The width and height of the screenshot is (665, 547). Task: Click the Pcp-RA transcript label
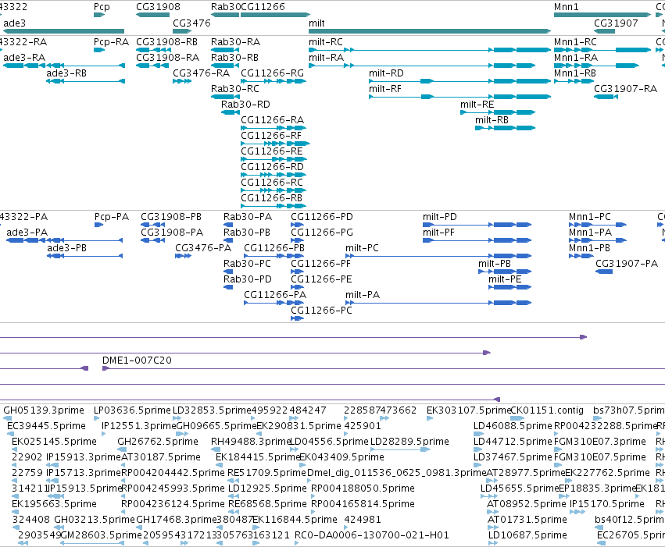tap(111, 42)
